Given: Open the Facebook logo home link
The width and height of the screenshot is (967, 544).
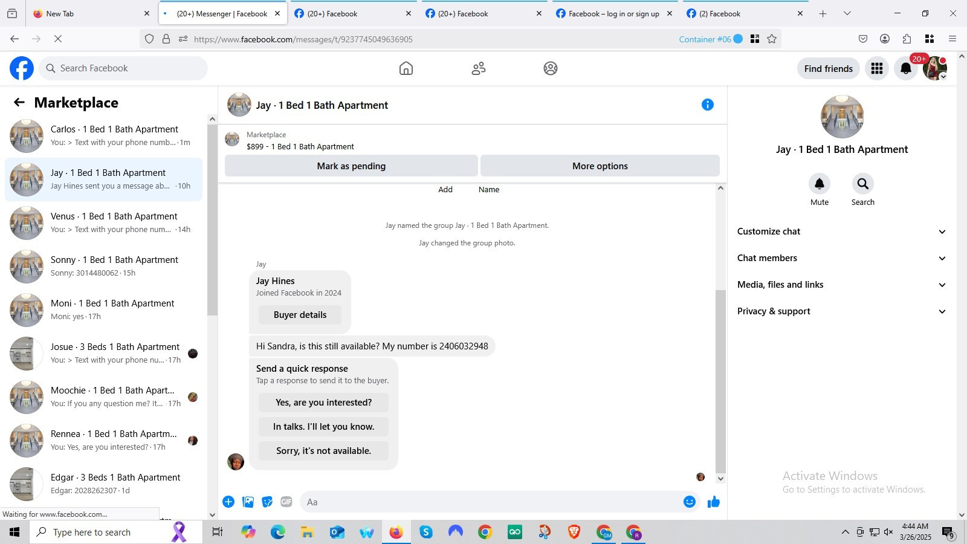Looking at the screenshot, I should coord(22,68).
